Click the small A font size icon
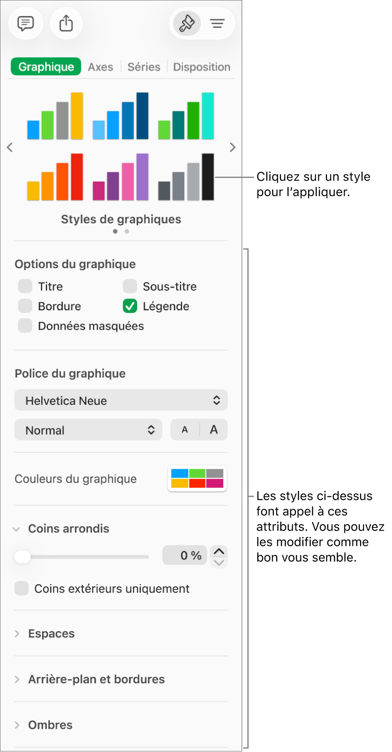The image size is (392, 752). [x=185, y=429]
